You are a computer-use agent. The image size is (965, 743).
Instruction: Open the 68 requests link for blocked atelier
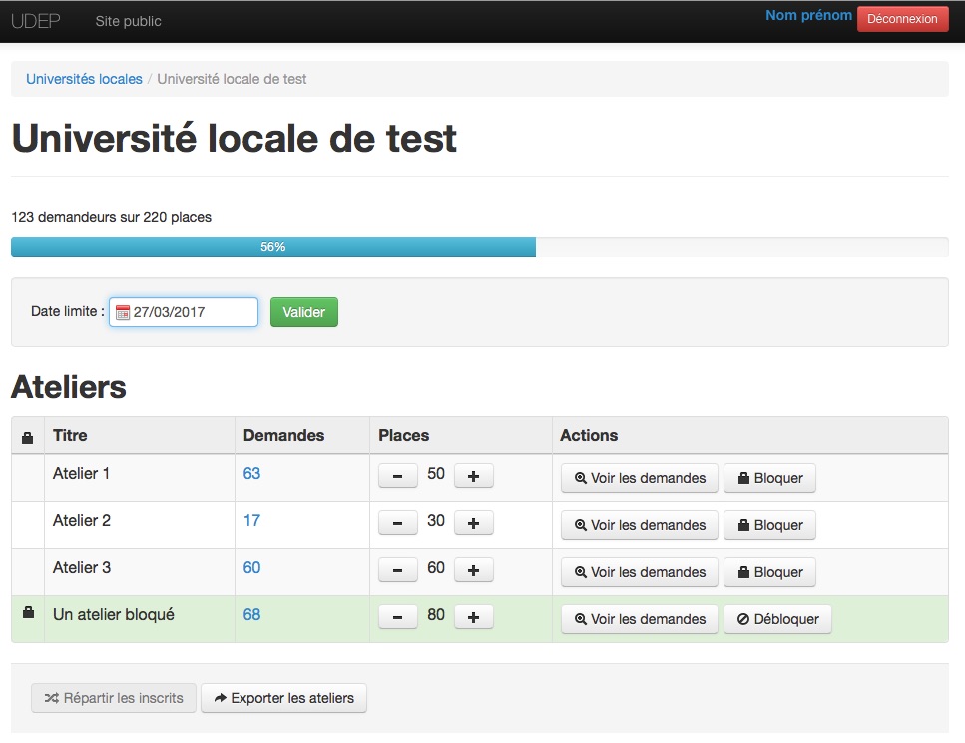tap(251, 614)
